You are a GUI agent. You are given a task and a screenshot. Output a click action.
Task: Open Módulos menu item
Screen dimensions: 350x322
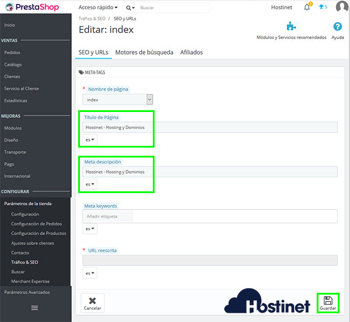(x=13, y=128)
